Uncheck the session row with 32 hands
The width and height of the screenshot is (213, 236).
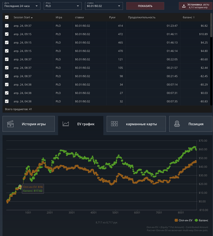(x=7, y=101)
